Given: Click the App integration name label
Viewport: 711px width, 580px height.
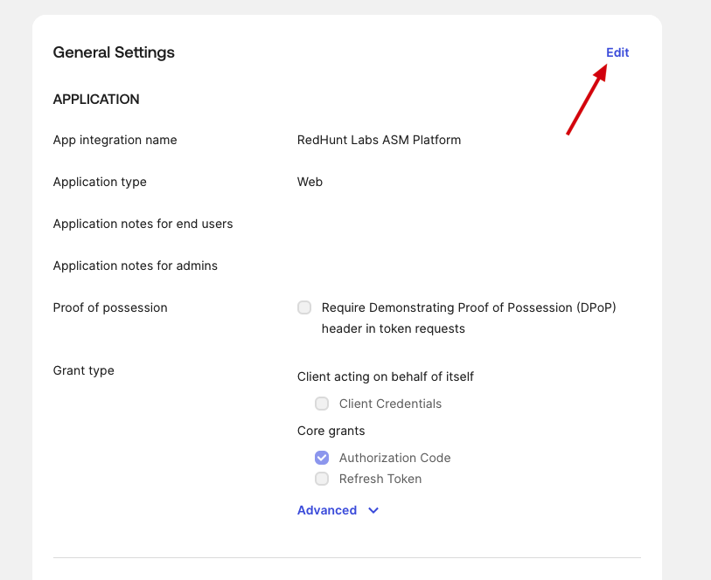Looking at the screenshot, I should pyautogui.click(x=115, y=140).
